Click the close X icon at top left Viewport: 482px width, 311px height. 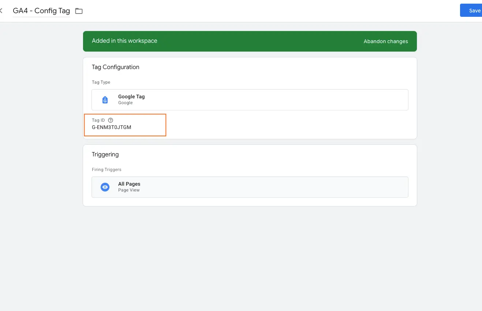(x=1, y=11)
